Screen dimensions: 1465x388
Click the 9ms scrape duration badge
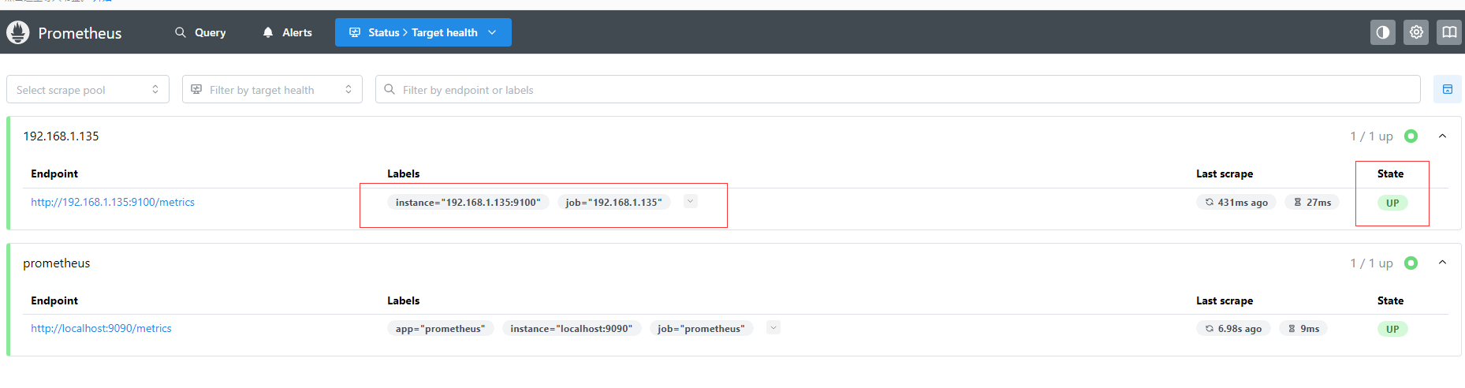tap(1303, 329)
